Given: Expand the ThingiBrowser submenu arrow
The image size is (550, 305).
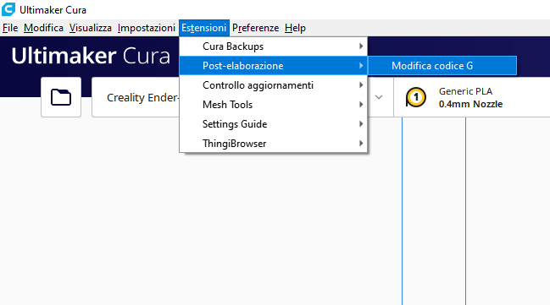Looking at the screenshot, I should click(x=361, y=143).
